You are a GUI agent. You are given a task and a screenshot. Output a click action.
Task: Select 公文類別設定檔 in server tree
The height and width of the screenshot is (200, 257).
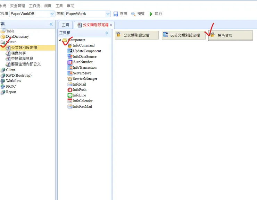coord(24,47)
